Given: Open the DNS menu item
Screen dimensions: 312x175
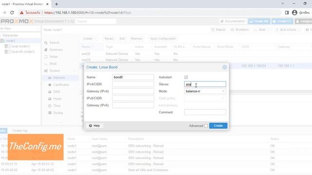Looking at the screenshot, I should (x=57, y=92).
